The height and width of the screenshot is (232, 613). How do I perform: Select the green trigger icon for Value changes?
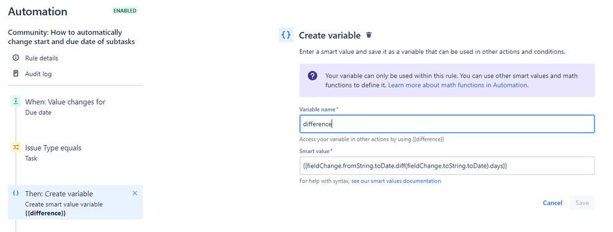pyautogui.click(x=15, y=102)
